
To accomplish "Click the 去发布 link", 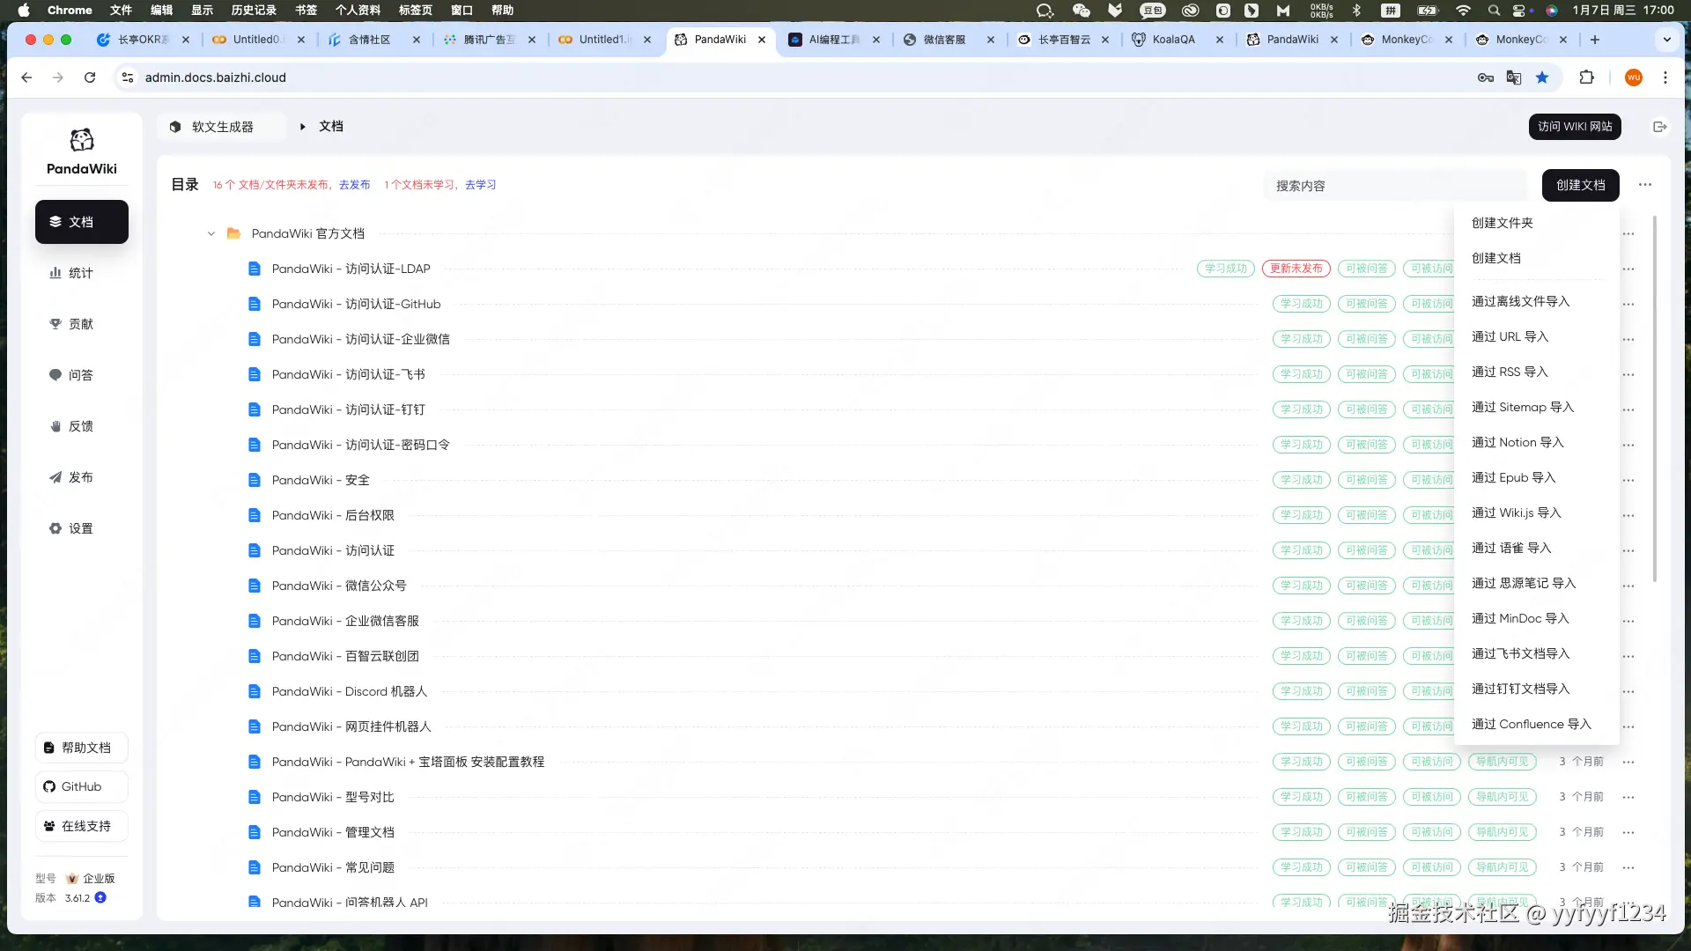I will (355, 185).
